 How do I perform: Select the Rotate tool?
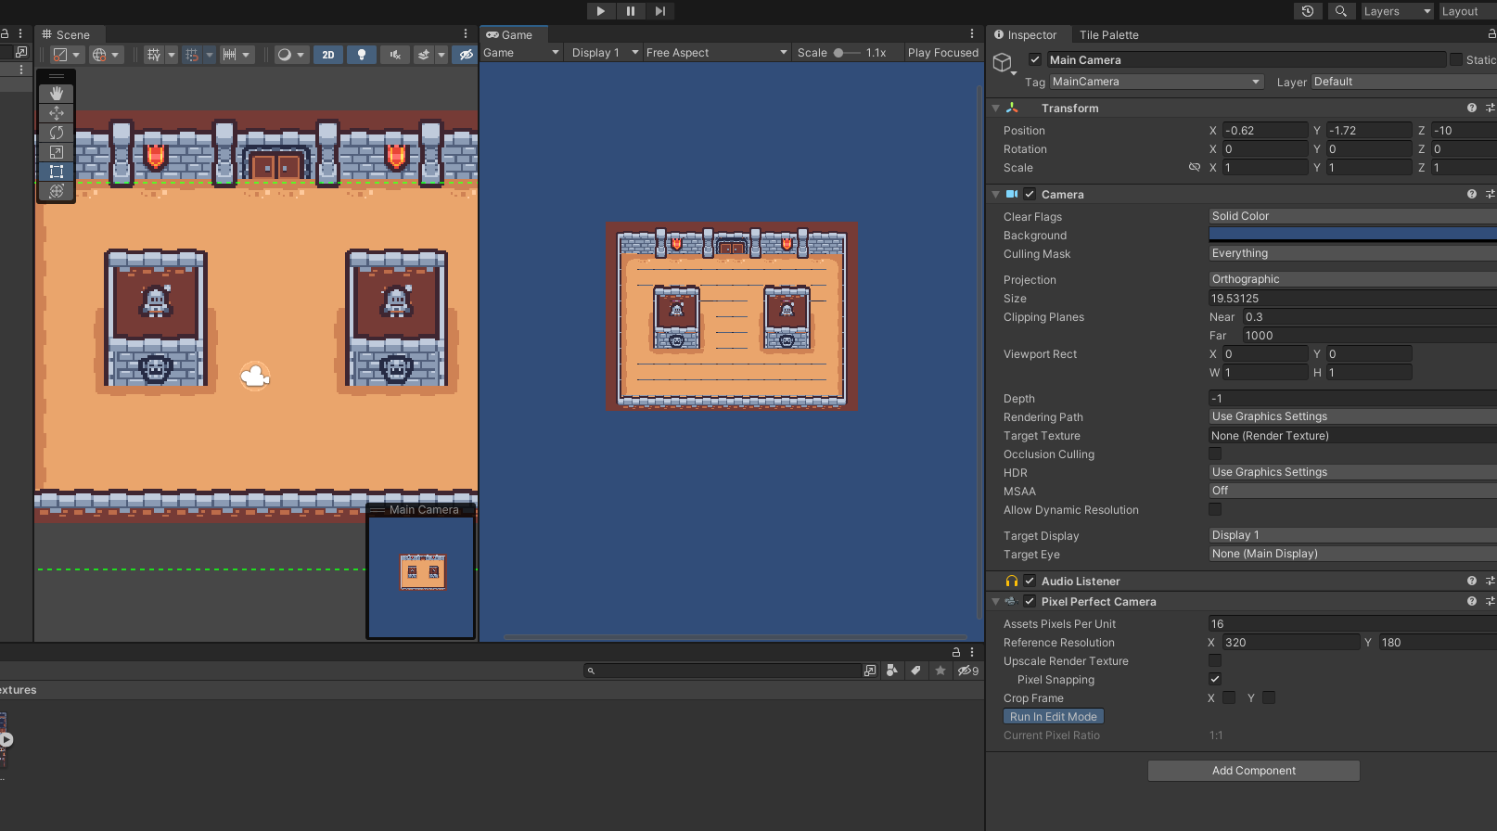[x=57, y=133]
